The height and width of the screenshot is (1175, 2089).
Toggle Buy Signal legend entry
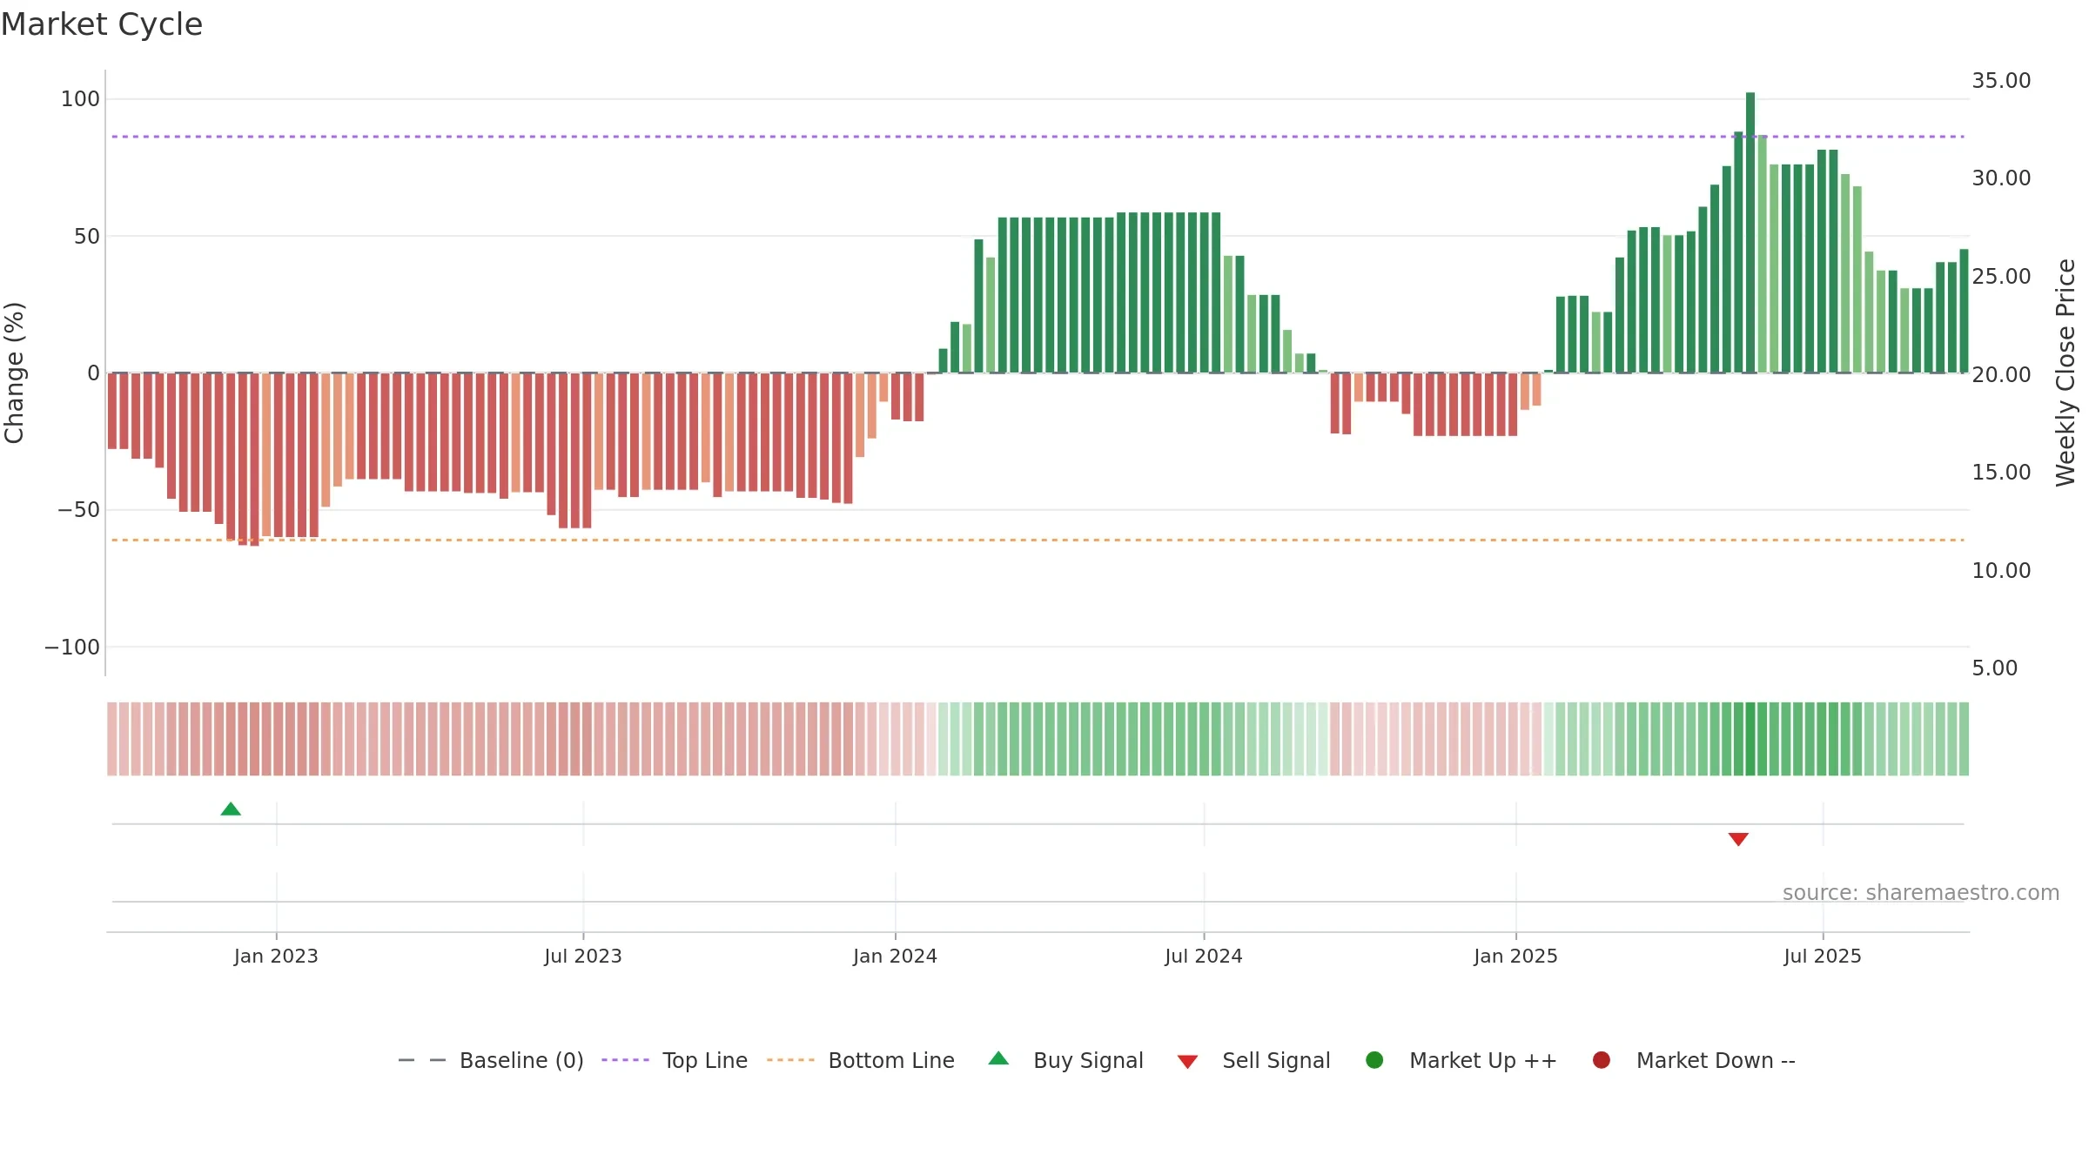[1066, 1060]
